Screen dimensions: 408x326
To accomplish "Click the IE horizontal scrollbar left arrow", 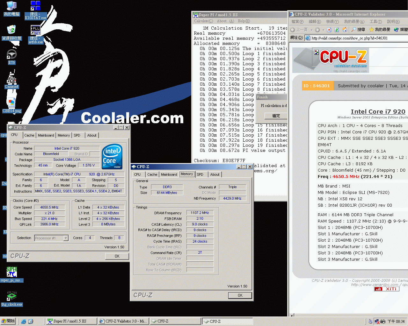I will [x=292, y=315].
